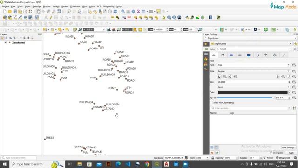Switch to label Formatting settings tab
The image size is (298, 168).
pyautogui.click(x=223, y=55)
